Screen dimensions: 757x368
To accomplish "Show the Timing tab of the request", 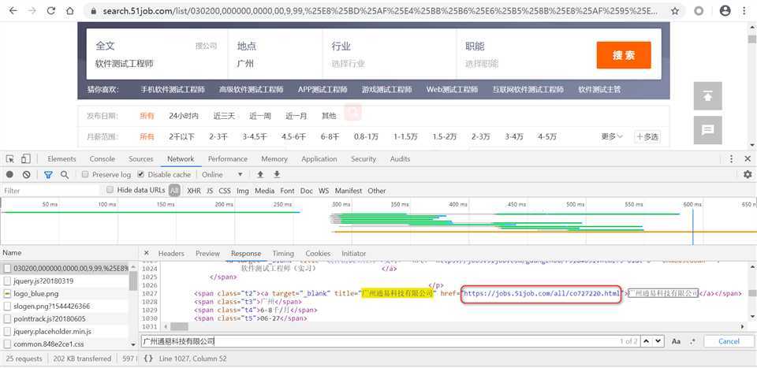I will tap(283, 253).
